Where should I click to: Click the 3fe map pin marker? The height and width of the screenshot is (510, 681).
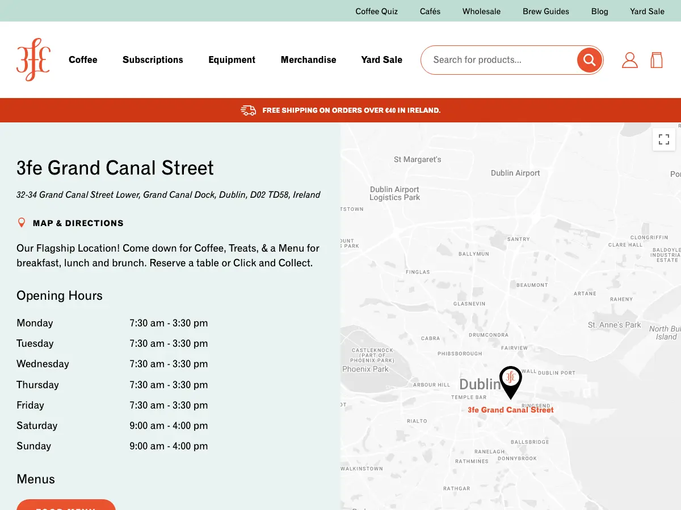tap(510, 382)
